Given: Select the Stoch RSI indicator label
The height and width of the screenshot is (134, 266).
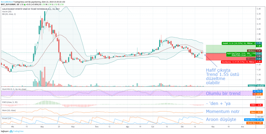Looking at the screenshot, I should (14, 89).
